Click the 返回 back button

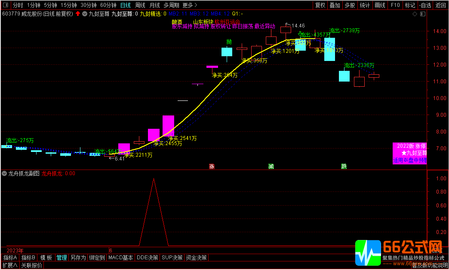[440, 5]
